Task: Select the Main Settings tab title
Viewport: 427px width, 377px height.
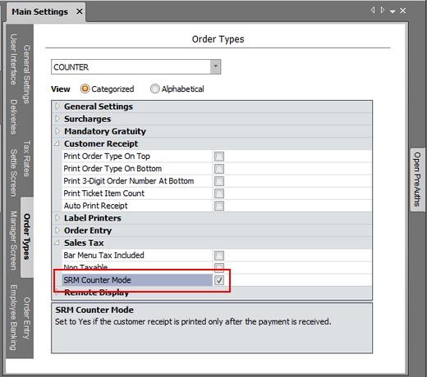Action: tap(39, 11)
